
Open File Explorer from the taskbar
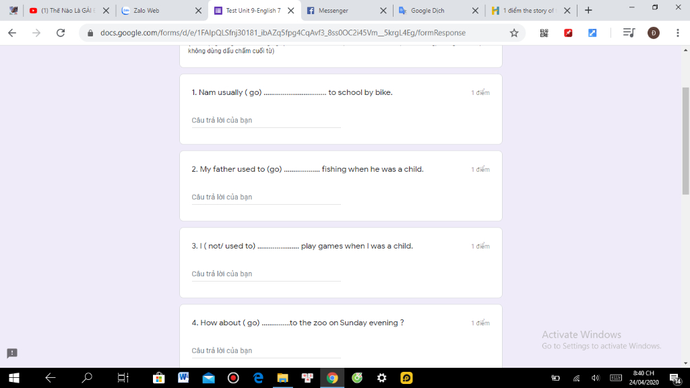pyautogui.click(x=282, y=378)
